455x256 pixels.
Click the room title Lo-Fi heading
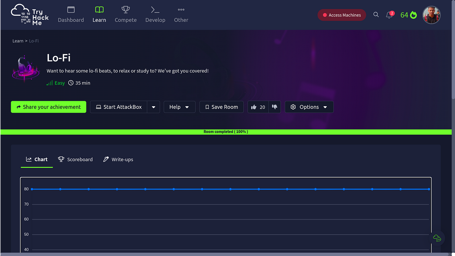pyautogui.click(x=59, y=58)
